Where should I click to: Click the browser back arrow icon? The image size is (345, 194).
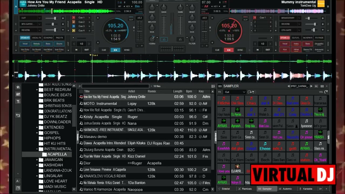pos(18,115)
